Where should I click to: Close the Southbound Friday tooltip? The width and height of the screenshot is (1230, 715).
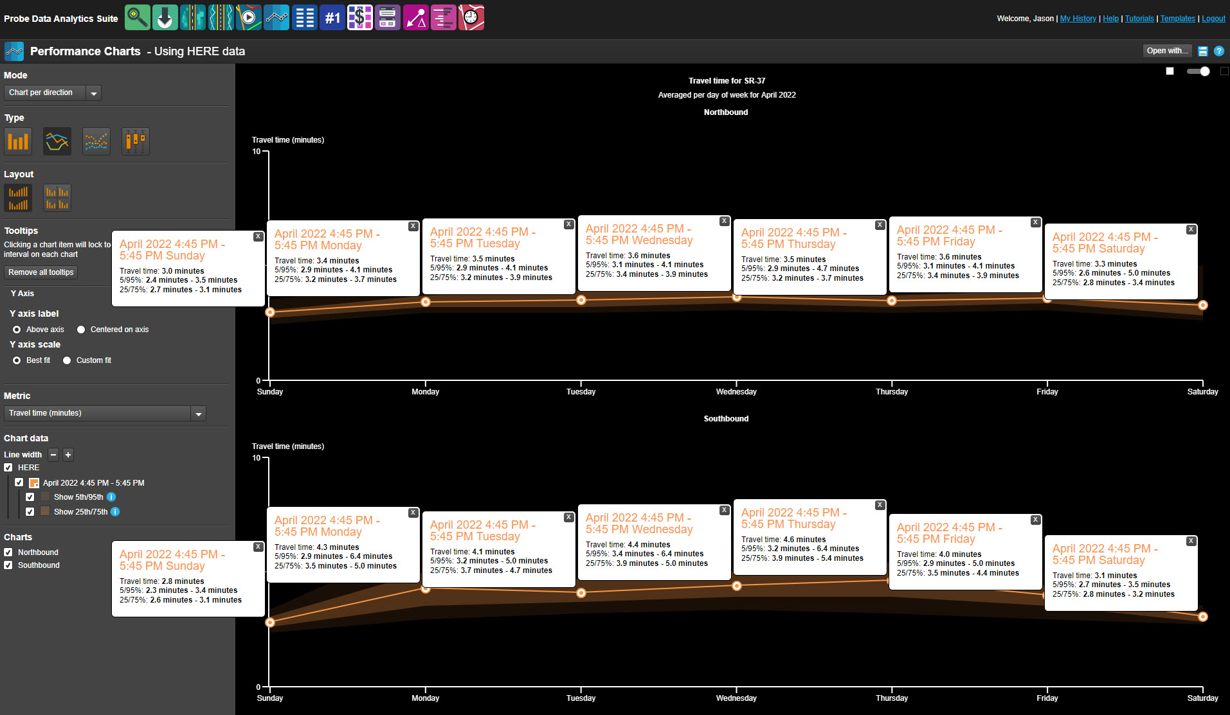tap(1035, 520)
